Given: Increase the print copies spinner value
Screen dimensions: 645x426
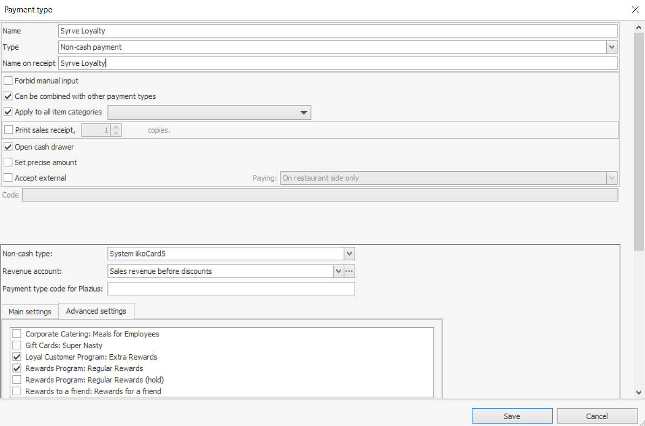Looking at the screenshot, I should click(x=116, y=127).
